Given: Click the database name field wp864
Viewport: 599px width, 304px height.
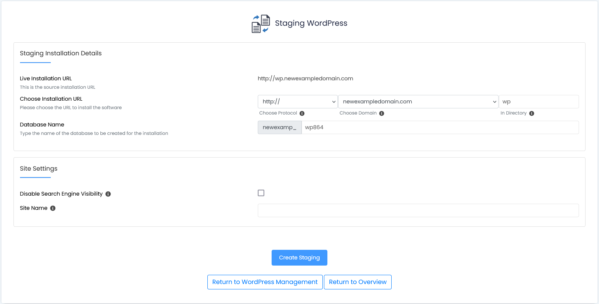Looking at the screenshot, I should point(440,128).
